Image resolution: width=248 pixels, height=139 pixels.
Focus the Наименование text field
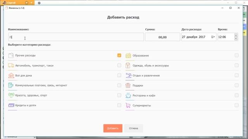[76, 37]
